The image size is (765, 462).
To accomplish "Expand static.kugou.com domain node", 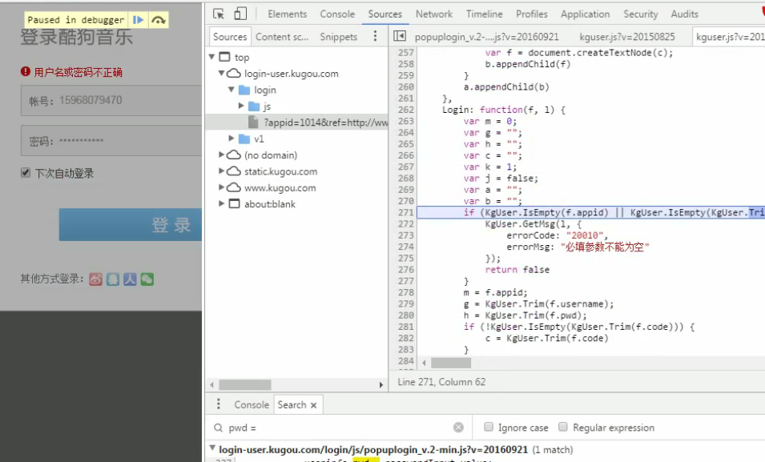I will tap(223, 171).
